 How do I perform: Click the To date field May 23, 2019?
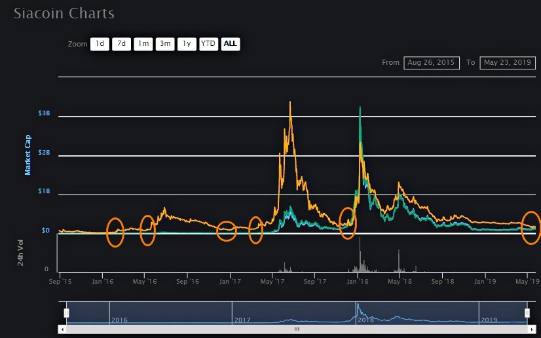click(508, 63)
